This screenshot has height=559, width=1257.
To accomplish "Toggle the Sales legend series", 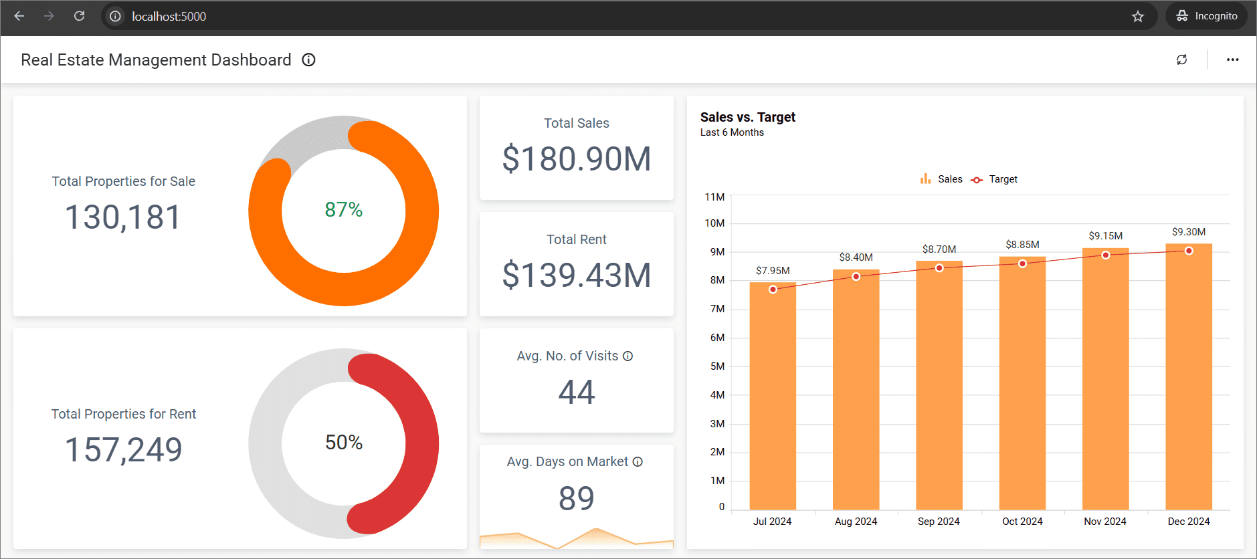I will point(941,179).
